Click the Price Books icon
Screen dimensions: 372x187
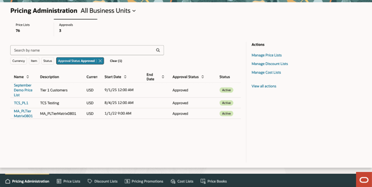(x=203, y=181)
